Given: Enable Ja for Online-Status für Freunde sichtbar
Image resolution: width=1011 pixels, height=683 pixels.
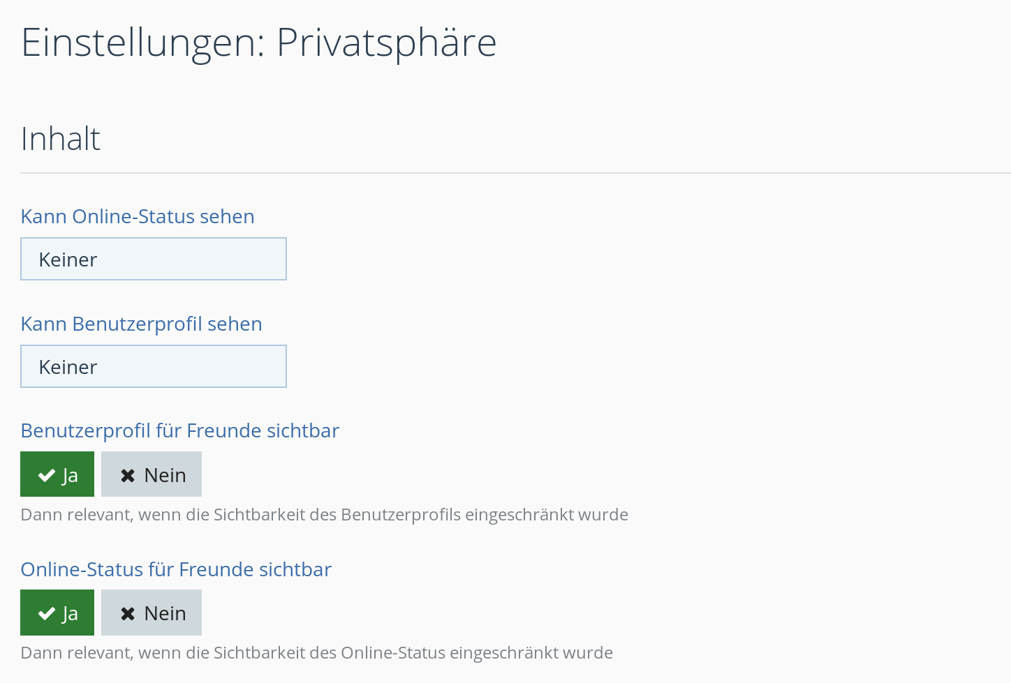Looking at the screenshot, I should click(x=57, y=613).
